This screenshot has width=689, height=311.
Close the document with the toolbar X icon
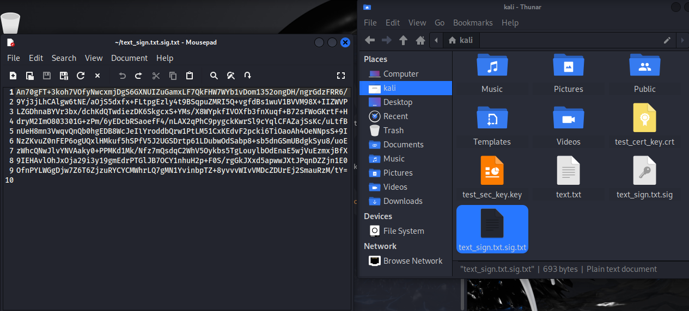[97, 76]
